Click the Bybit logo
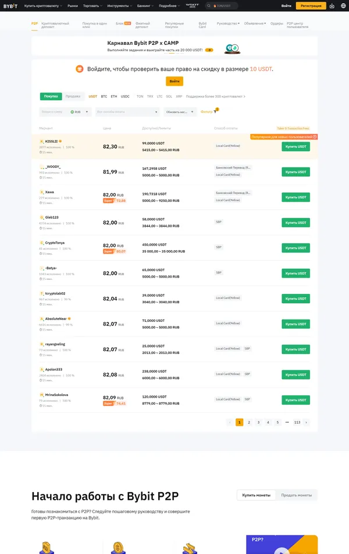This screenshot has width=349, height=554. [x=10, y=6]
